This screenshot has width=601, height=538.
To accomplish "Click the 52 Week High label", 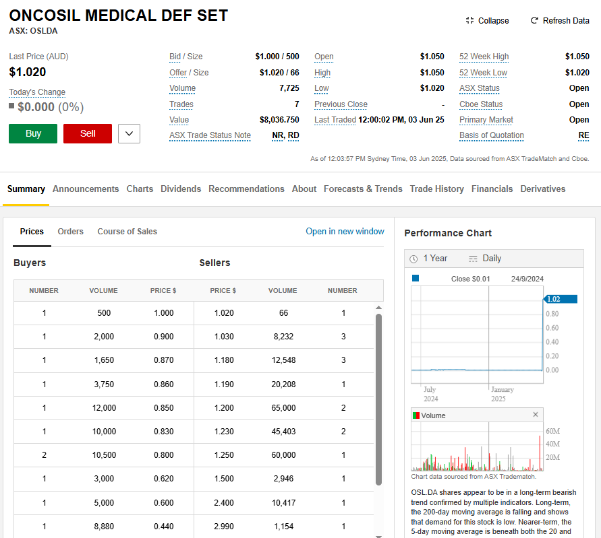I will tap(484, 57).
